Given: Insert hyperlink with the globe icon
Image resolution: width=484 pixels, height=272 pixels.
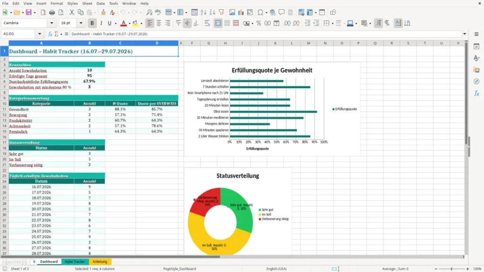Looking at the screenshot, I should 273,12.
